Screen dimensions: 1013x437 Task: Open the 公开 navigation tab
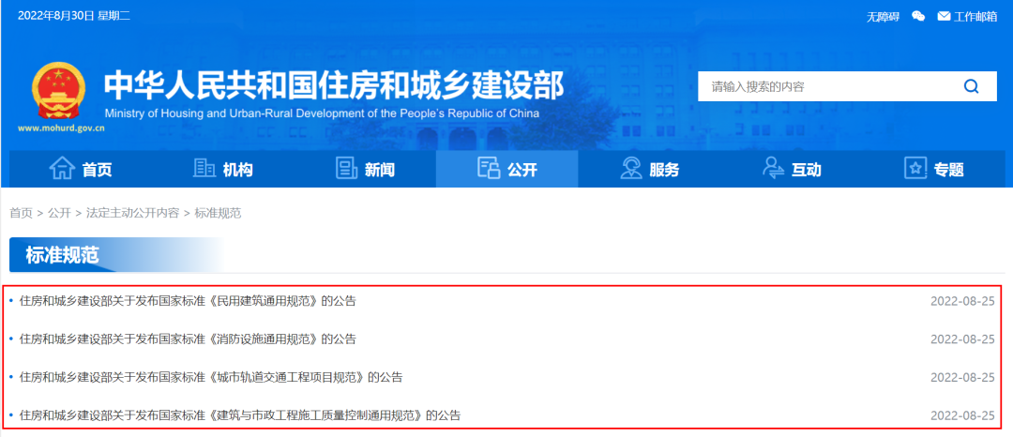pyautogui.click(x=507, y=170)
